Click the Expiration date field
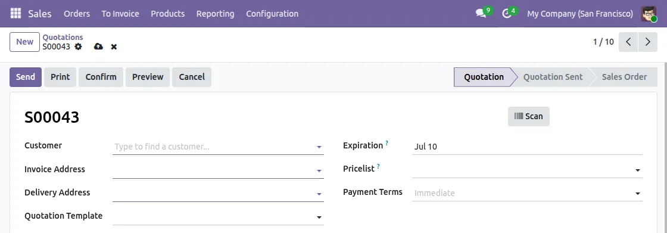Screen dimensions: 667x233 (x=527, y=147)
